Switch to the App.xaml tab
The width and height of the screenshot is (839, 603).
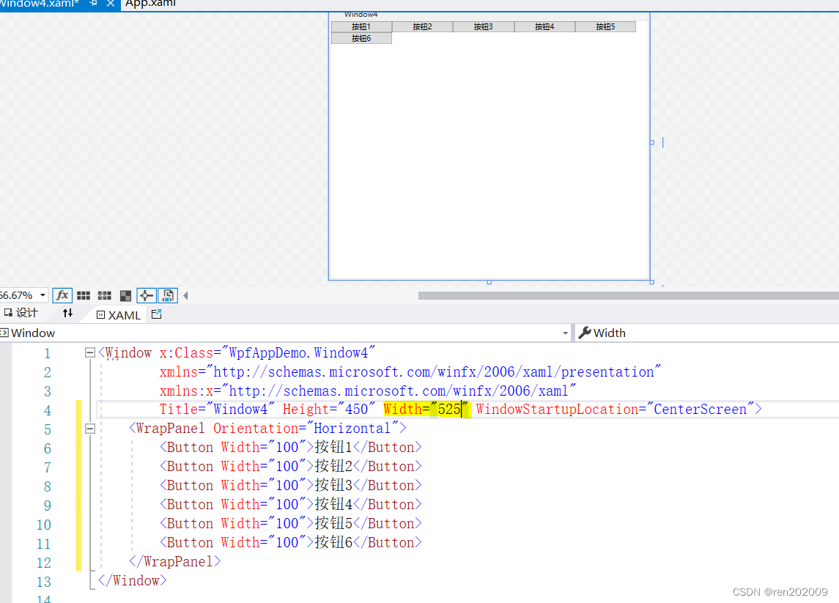click(x=149, y=4)
